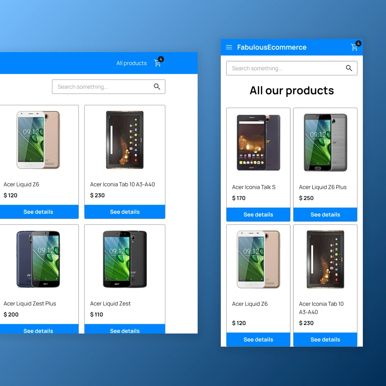Click the $ 250 price

[x=306, y=198]
